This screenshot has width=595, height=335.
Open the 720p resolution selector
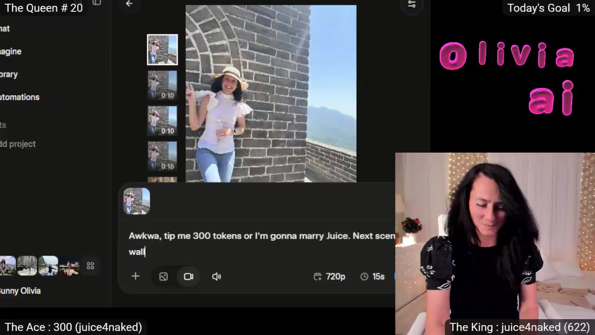(x=329, y=276)
